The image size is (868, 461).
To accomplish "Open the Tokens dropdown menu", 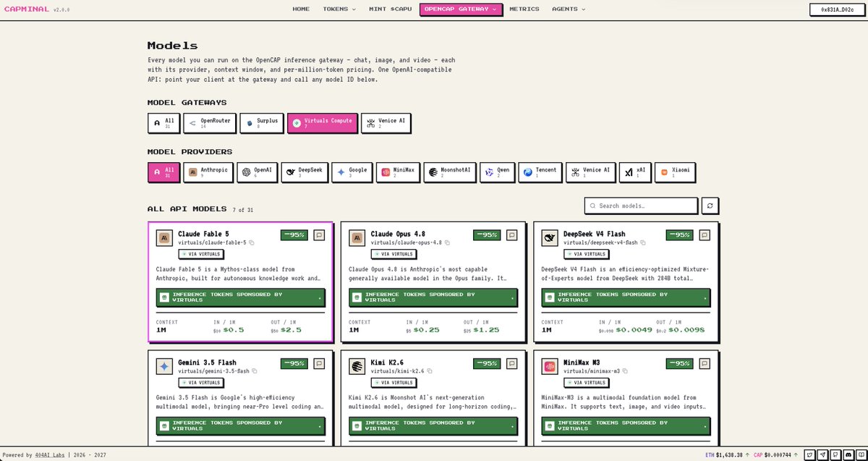I will pos(339,9).
